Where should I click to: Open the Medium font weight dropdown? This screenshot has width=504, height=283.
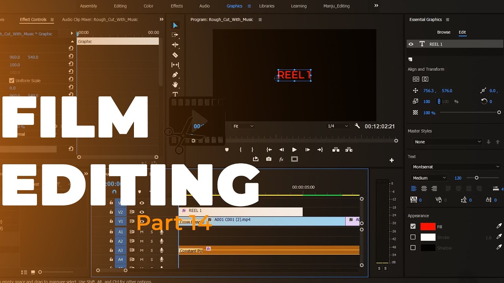429,178
